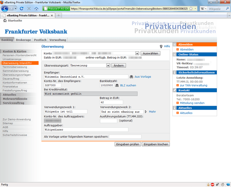Reload the page with the refresh icon
The width and height of the screenshot is (231, 187).
click(x=21, y=9)
